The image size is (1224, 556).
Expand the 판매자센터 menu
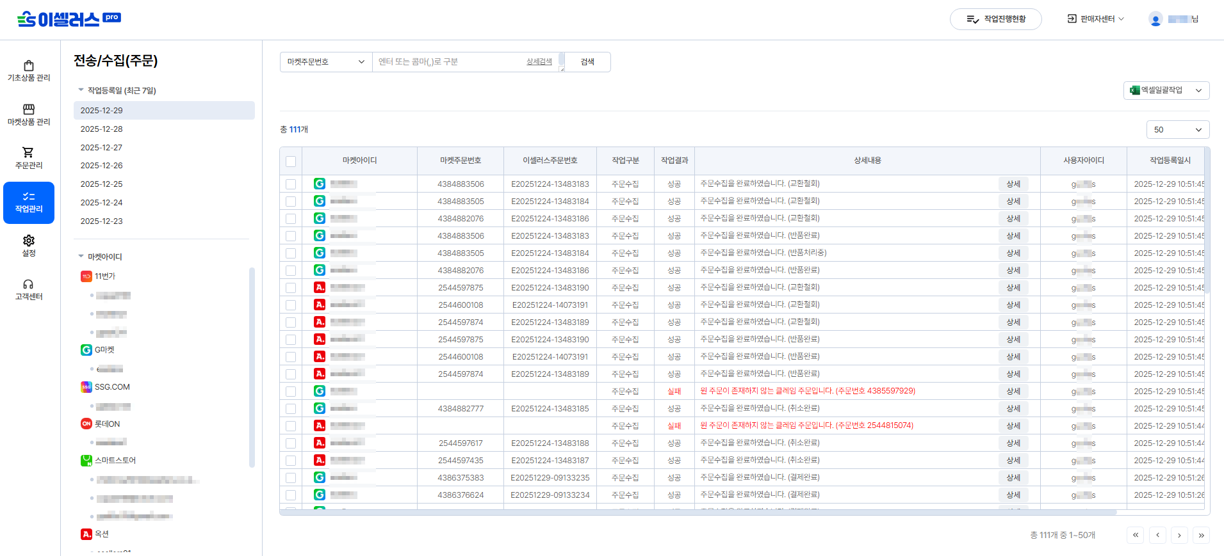point(1095,19)
